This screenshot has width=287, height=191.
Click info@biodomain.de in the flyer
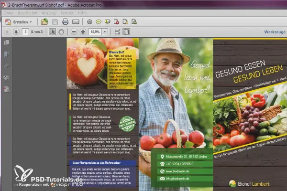177,179
